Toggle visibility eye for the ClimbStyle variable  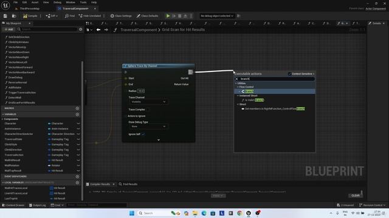pos(78,144)
